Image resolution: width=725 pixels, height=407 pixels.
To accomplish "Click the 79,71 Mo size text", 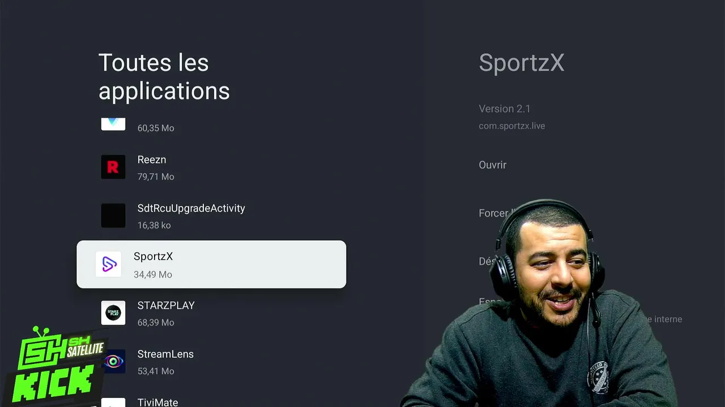I will [156, 177].
